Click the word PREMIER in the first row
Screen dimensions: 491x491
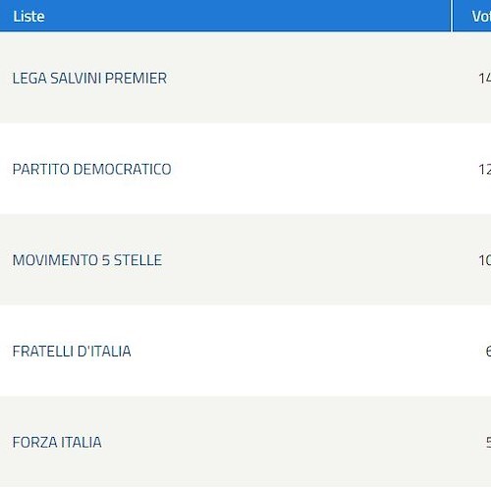pyautogui.click(x=136, y=79)
